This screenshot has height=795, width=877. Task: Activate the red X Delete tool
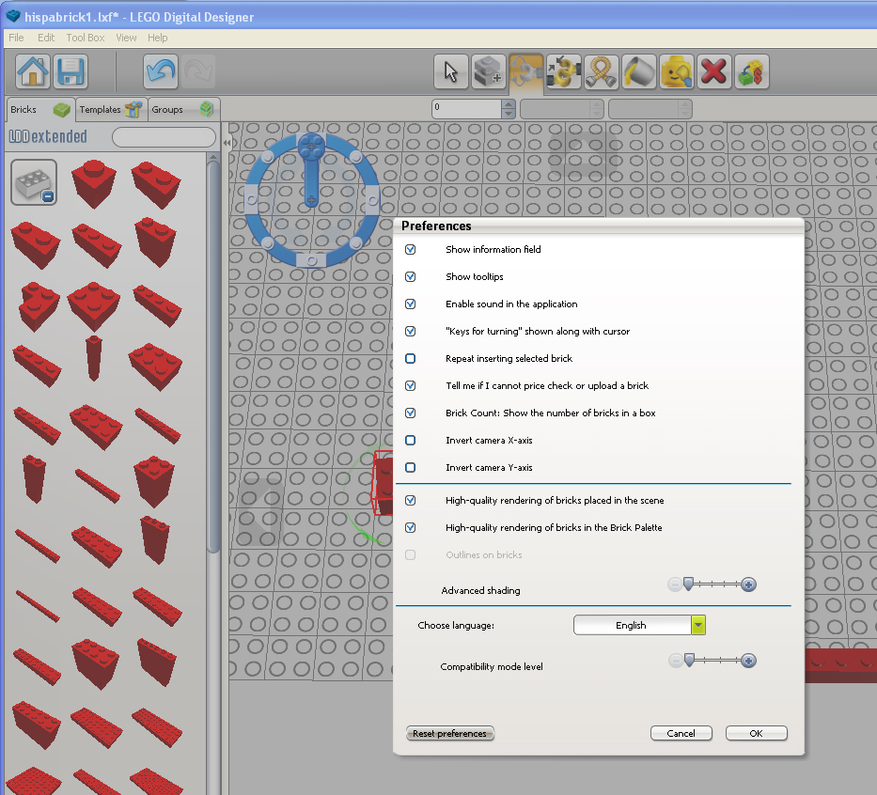point(714,71)
